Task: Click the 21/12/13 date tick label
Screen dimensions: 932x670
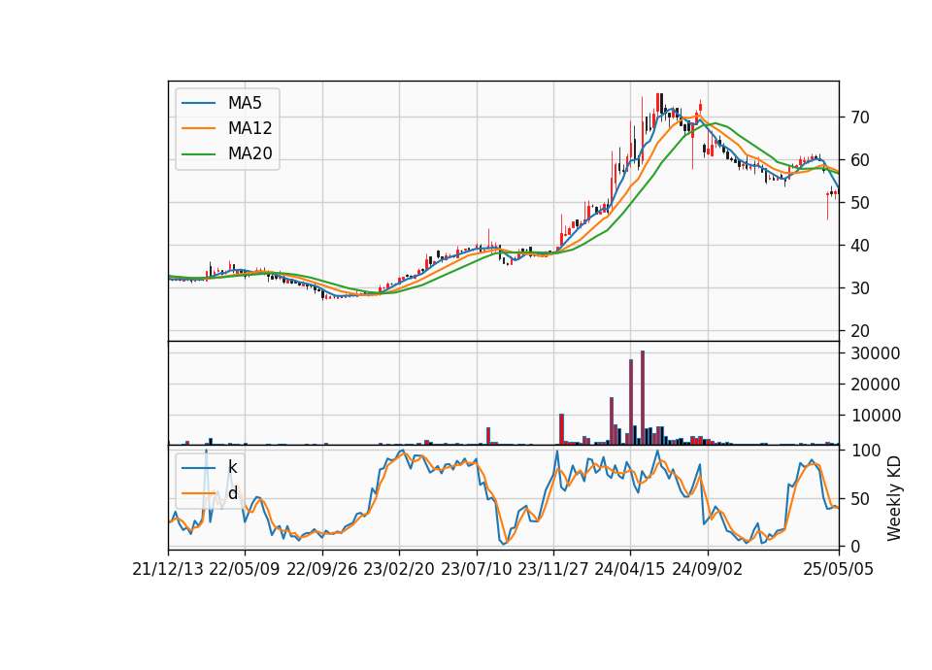Action: pyautogui.click(x=168, y=569)
